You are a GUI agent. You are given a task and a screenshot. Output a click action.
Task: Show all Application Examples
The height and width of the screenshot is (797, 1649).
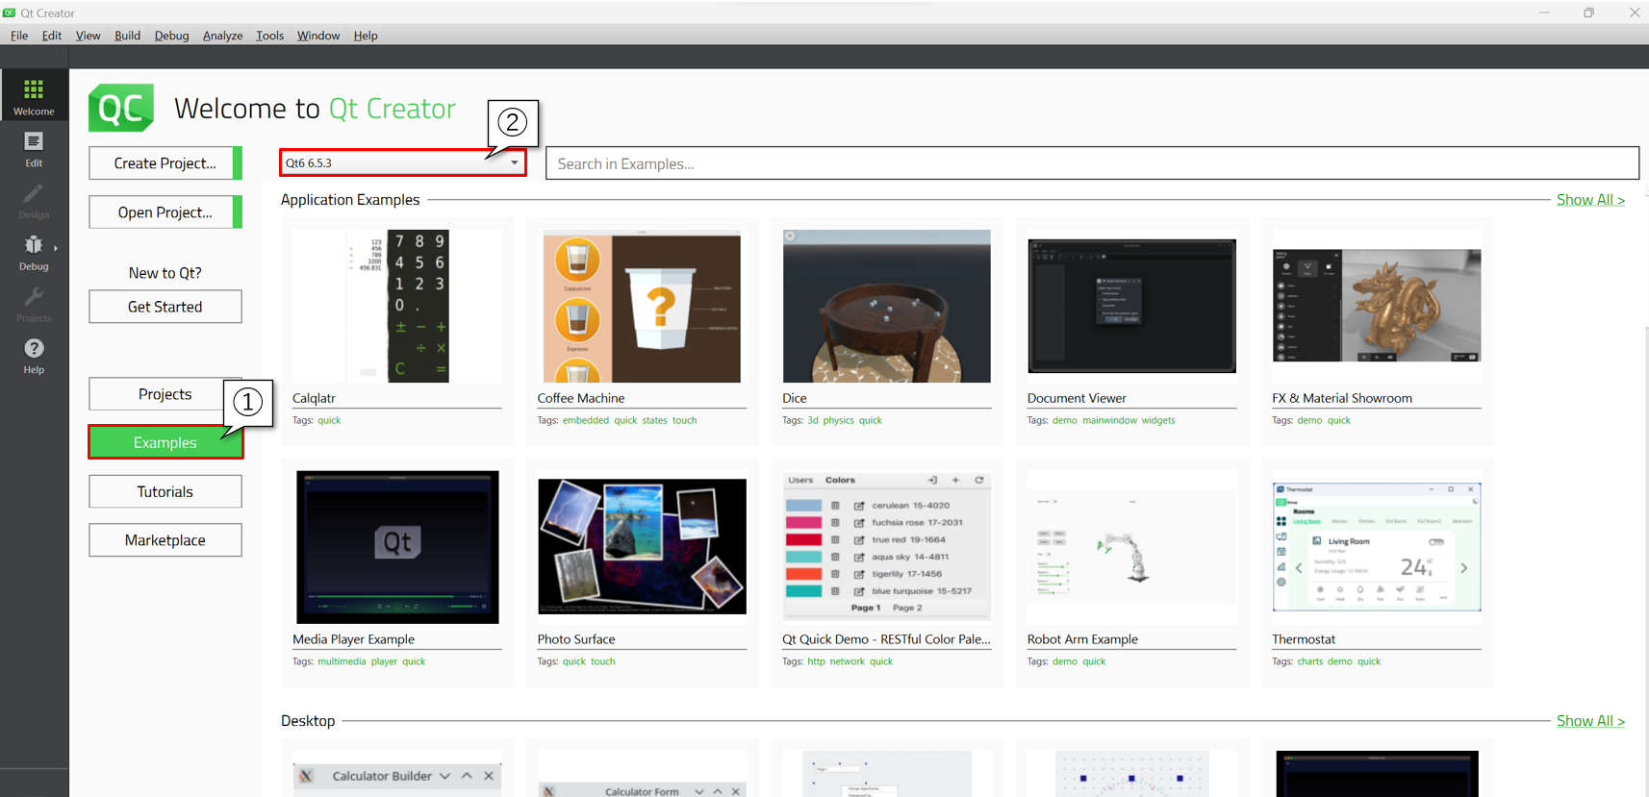(1589, 200)
